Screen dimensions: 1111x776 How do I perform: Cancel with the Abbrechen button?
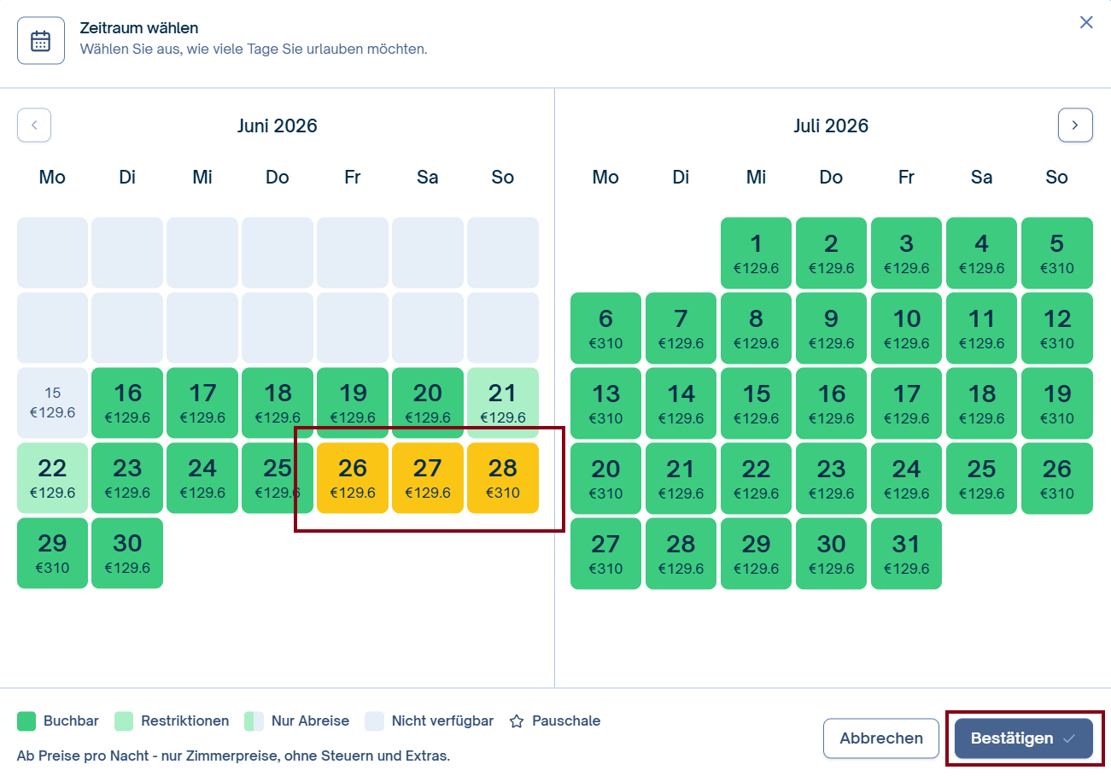[x=881, y=738]
